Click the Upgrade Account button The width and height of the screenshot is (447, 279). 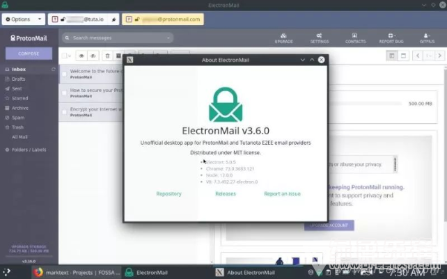point(329,225)
